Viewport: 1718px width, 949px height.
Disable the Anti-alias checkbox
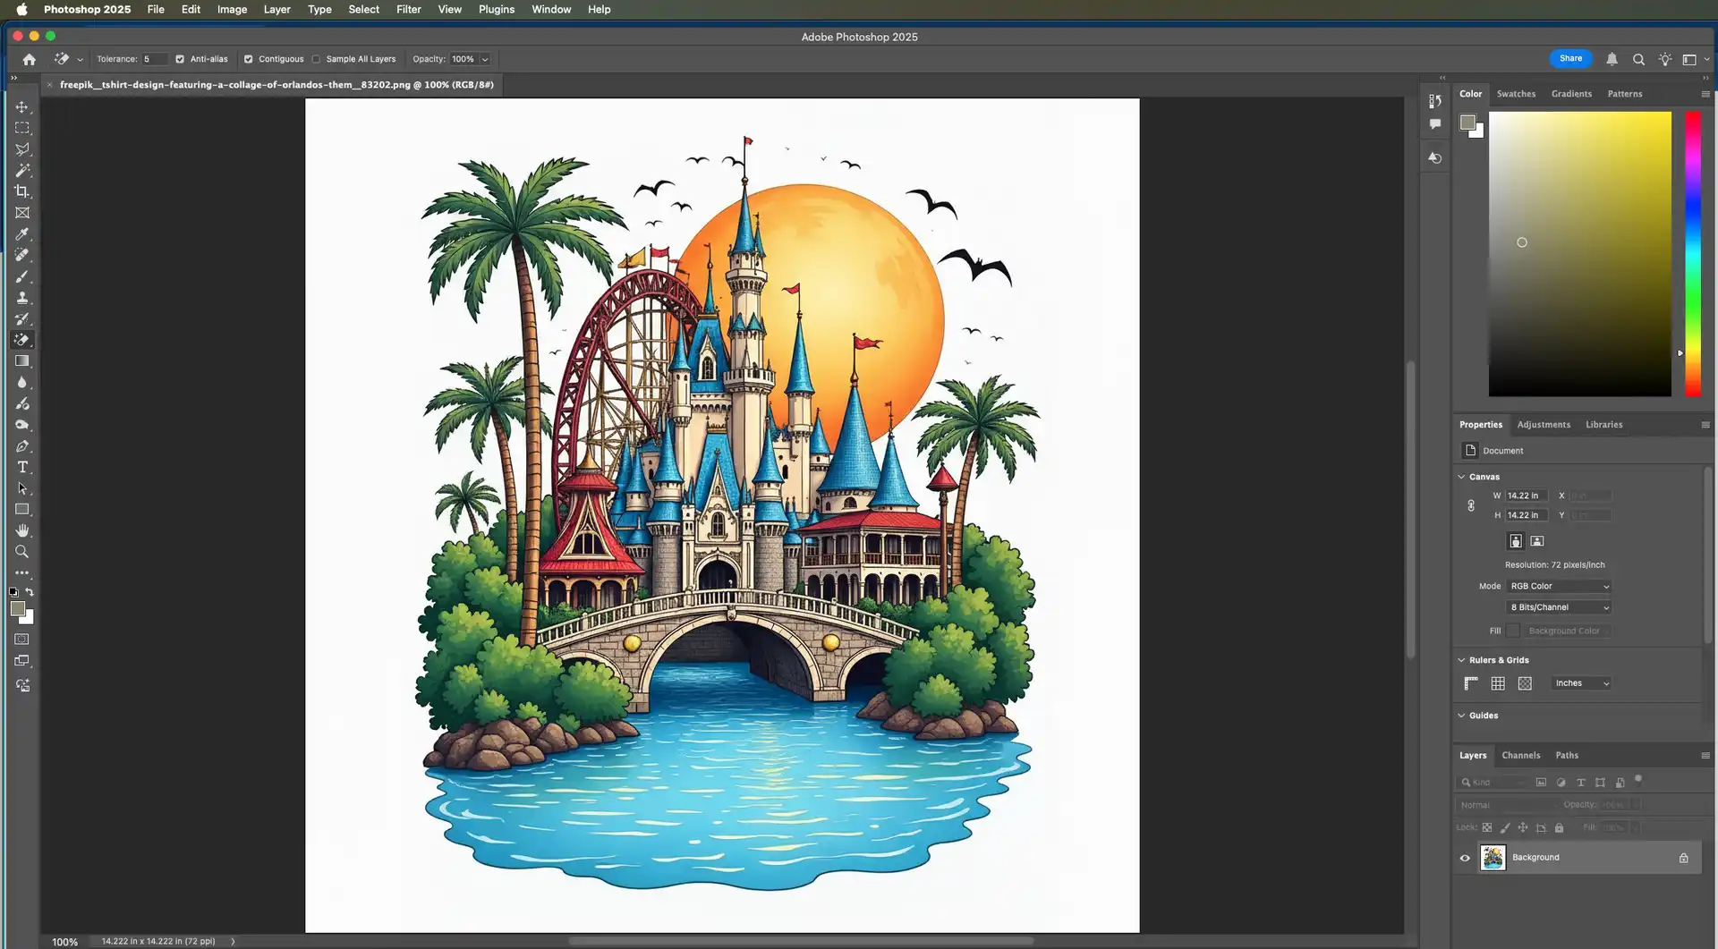coord(180,59)
